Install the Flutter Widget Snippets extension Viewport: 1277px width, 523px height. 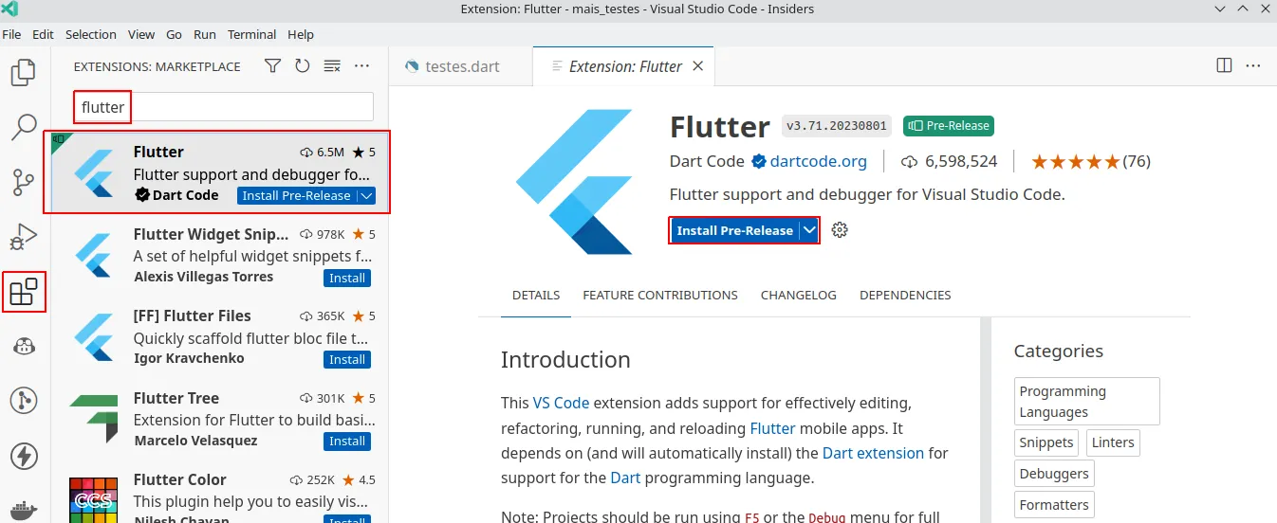click(x=347, y=278)
